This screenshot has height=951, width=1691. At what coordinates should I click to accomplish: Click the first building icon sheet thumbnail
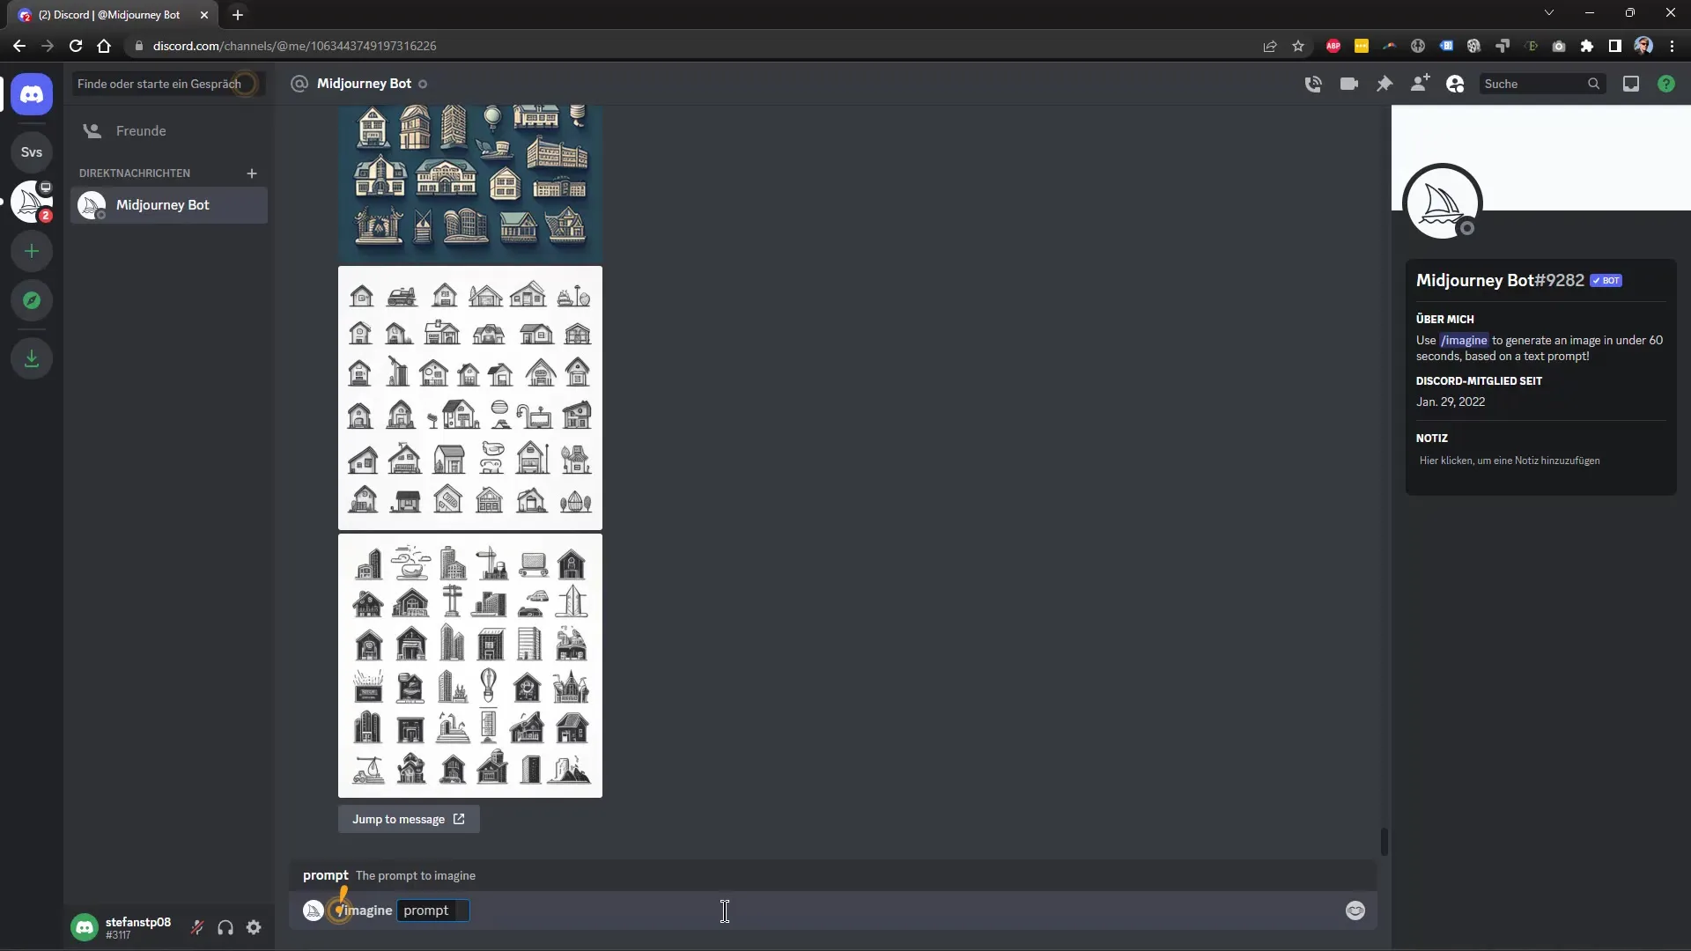(x=470, y=180)
